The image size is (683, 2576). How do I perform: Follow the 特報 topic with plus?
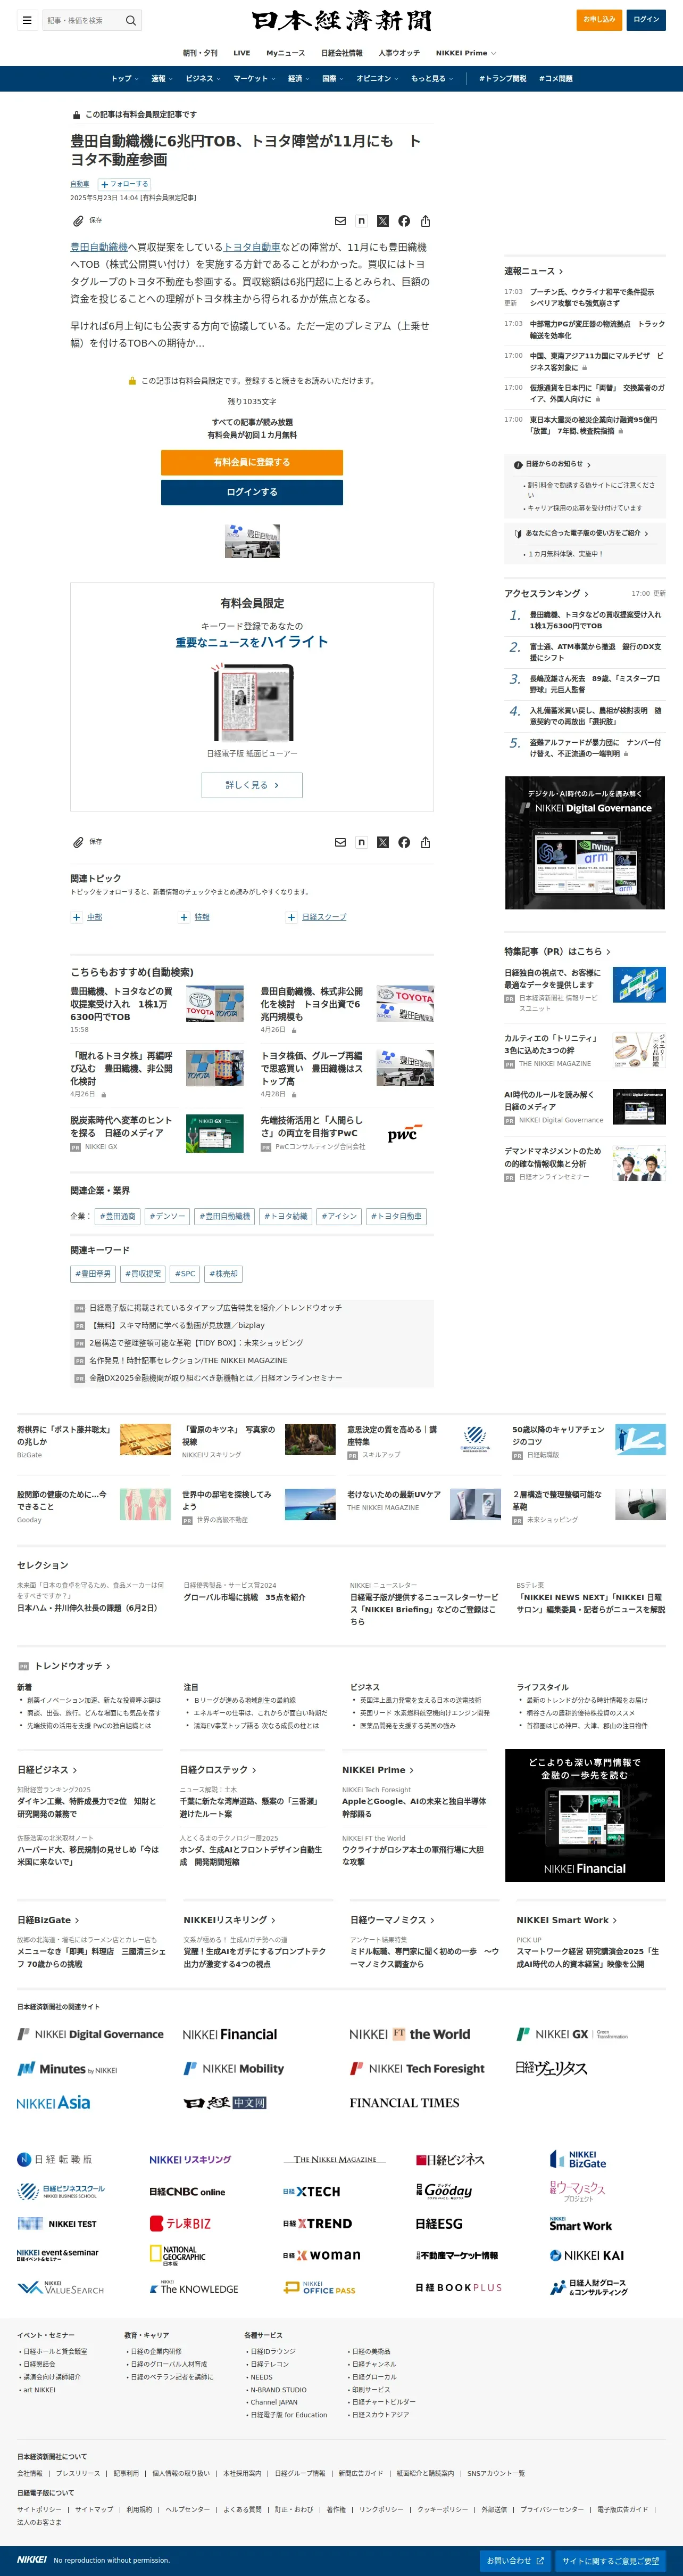(x=184, y=917)
